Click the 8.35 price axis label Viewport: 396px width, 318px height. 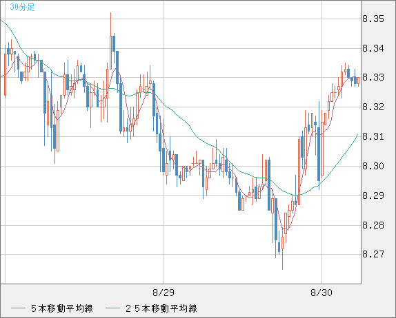[373, 19]
